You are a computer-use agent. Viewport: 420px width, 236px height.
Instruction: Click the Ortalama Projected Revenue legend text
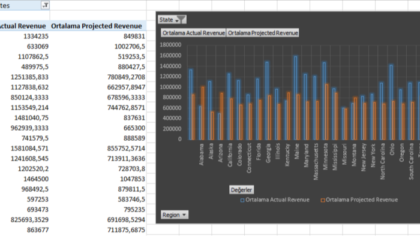coord(362,200)
